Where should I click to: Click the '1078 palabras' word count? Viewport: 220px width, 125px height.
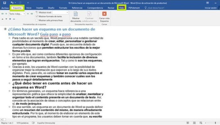(x=22, y=123)
